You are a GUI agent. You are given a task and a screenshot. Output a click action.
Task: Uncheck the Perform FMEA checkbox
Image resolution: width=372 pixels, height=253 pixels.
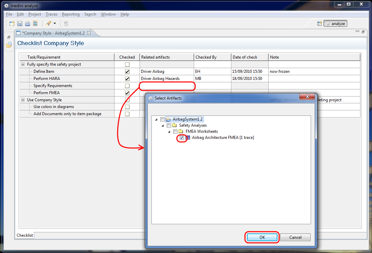click(127, 93)
